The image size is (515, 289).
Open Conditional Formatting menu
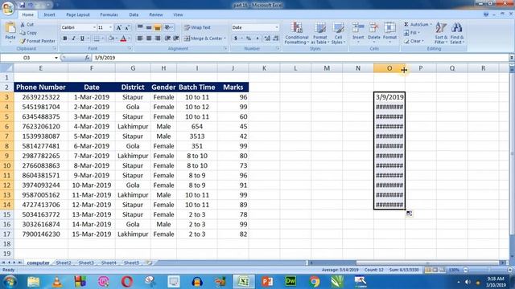(x=297, y=33)
